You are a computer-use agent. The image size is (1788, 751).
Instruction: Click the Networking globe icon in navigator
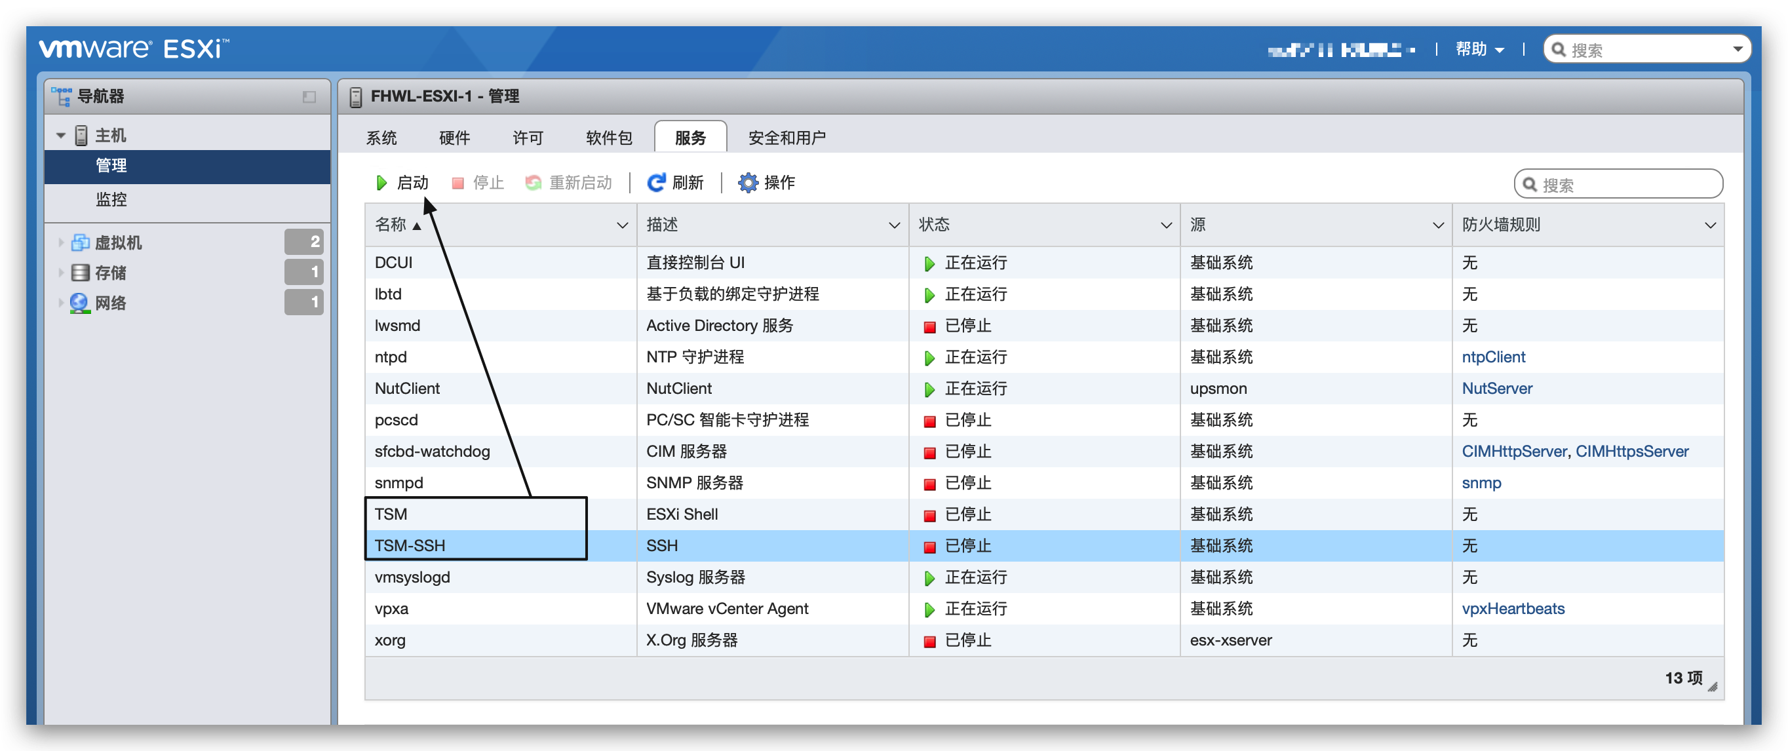click(x=81, y=303)
